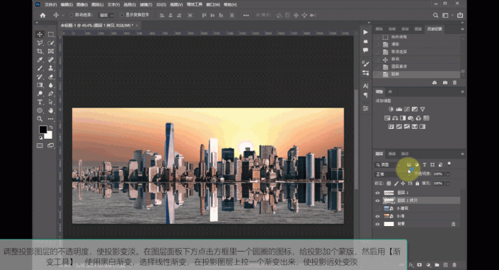Select the Horizontal Type tool
499x270 pixels.
(40, 102)
